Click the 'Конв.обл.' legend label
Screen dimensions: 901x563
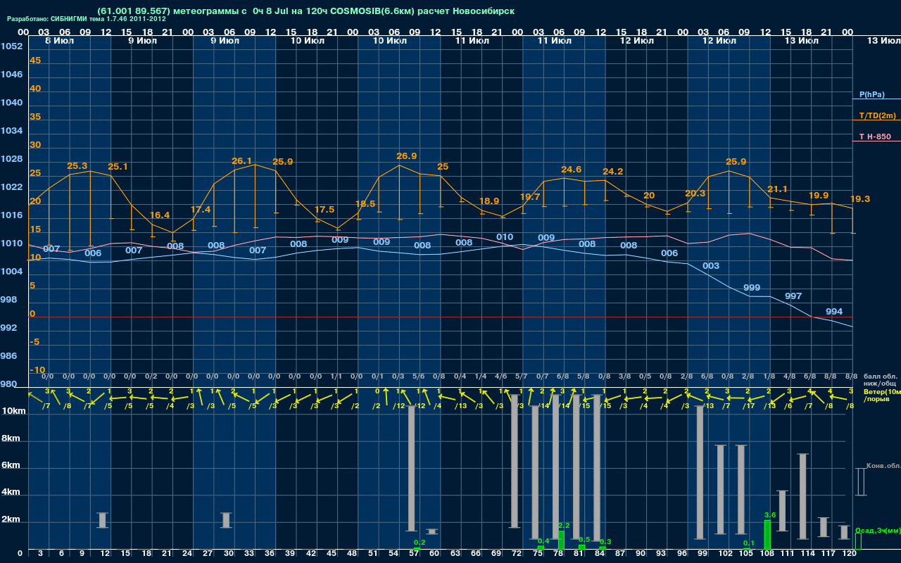883,466
